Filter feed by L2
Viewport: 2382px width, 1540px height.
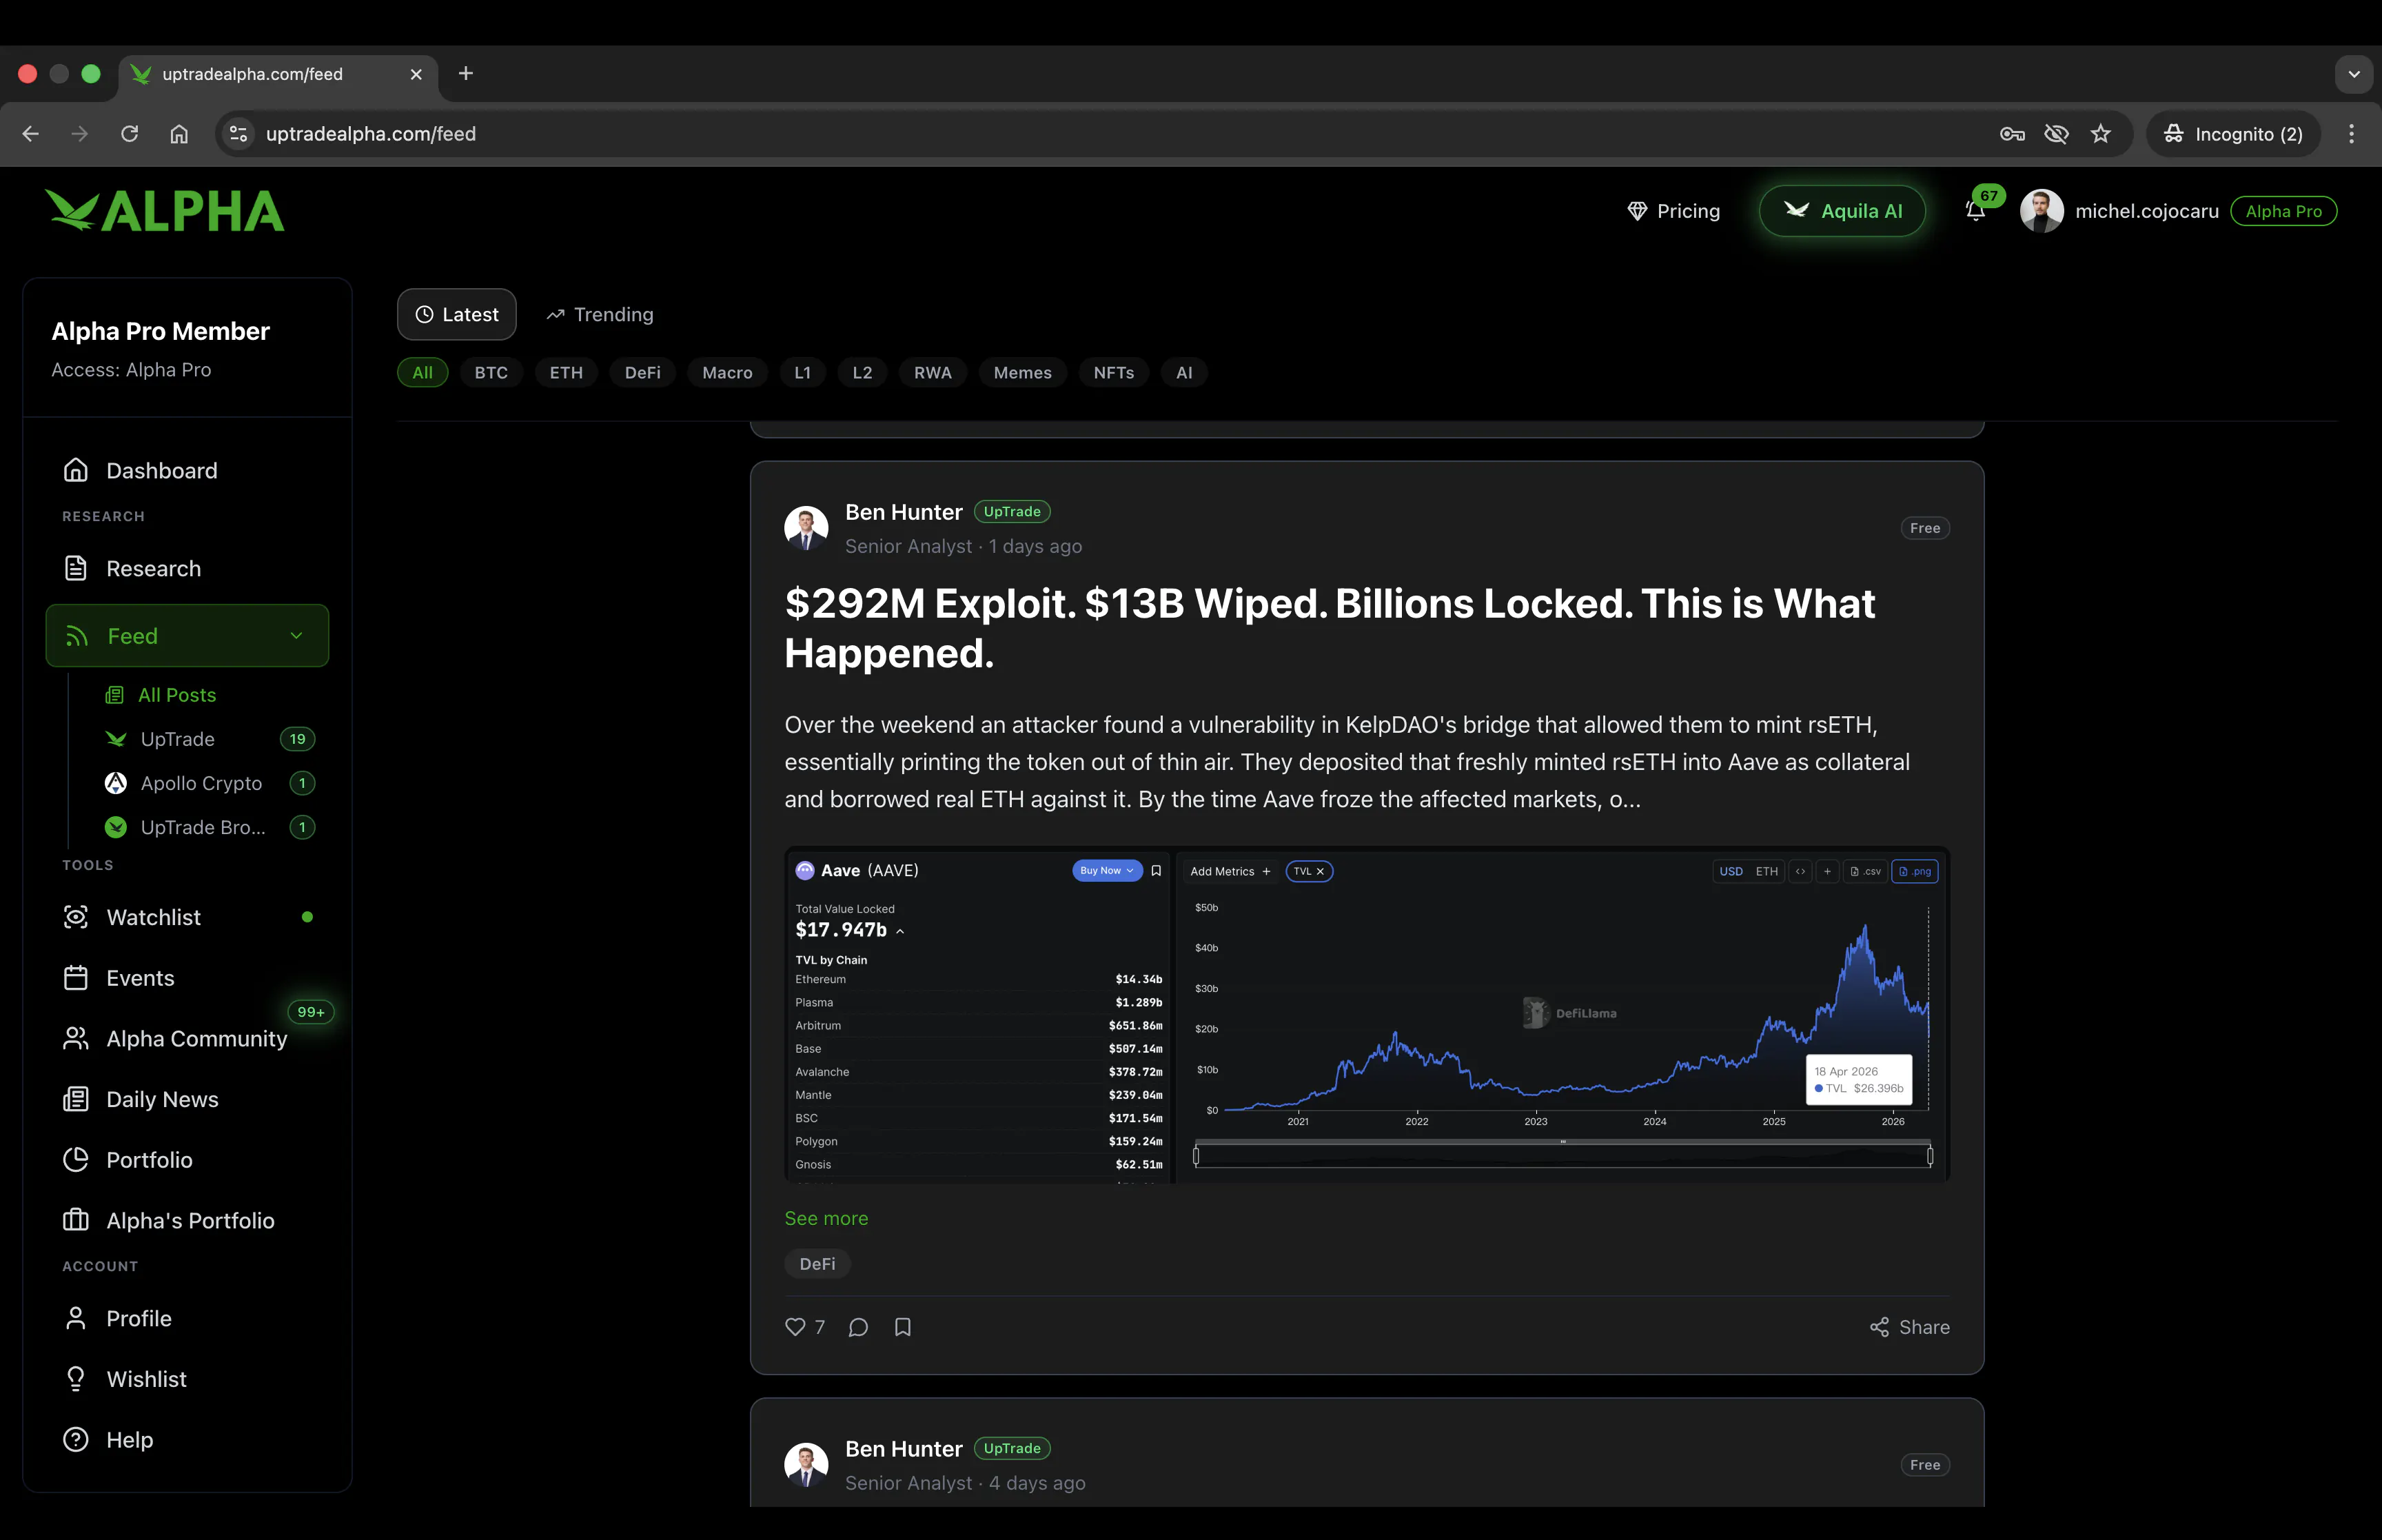point(862,372)
